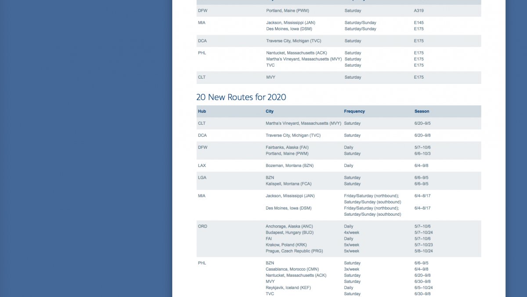This screenshot has width=527, height=297.
Task: Select "Jackson, Mississippi (JAN)" in the E145 row
Action: point(291,23)
